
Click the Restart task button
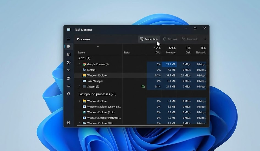click(149, 39)
